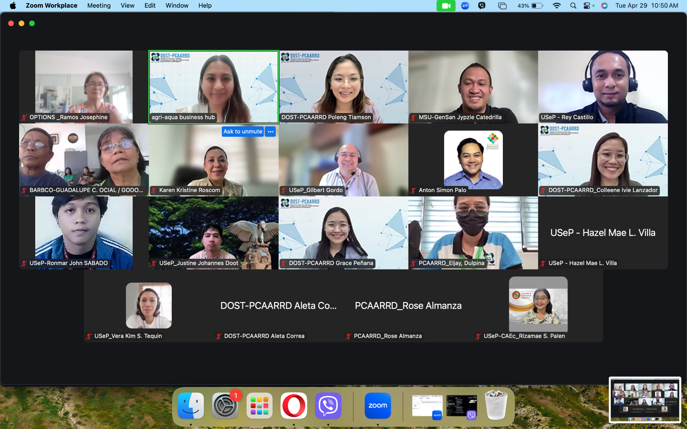Click the Zoom status icon in menu bar
Viewport: 687px width, 429px height.
coord(465,6)
